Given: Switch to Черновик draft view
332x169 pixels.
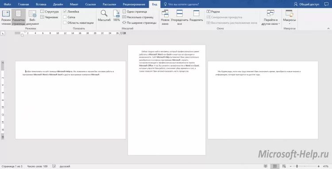Looking at the screenshot, I should tap(49, 17).
